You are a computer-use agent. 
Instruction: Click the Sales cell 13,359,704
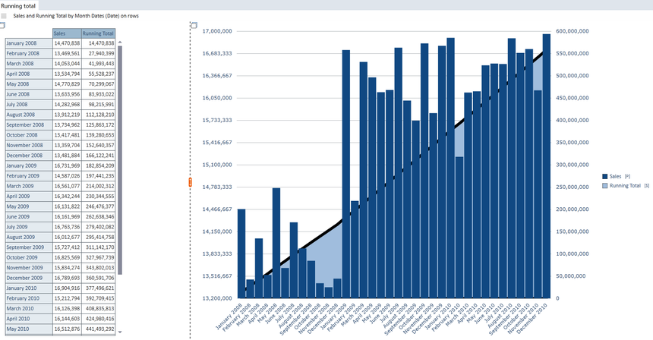[67, 145]
